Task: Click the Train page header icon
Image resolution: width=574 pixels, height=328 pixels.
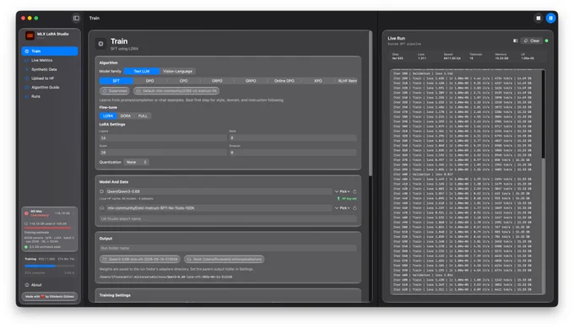Action: click(x=100, y=44)
